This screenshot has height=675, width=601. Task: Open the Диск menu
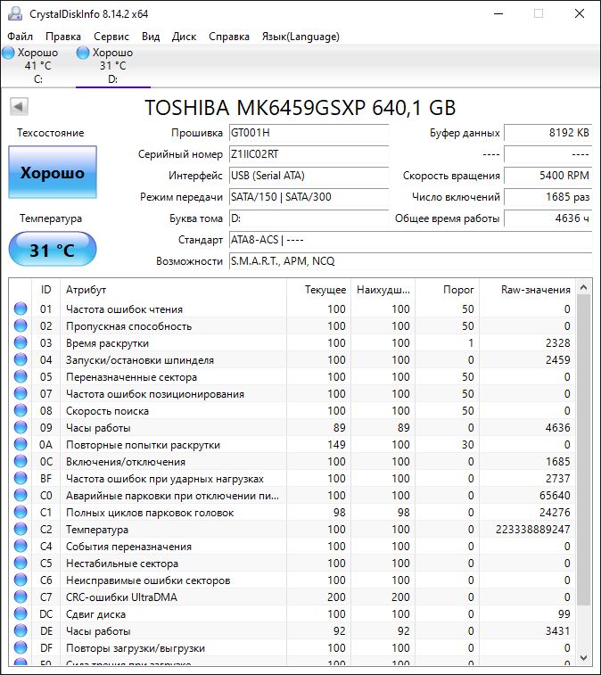tap(184, 37)
